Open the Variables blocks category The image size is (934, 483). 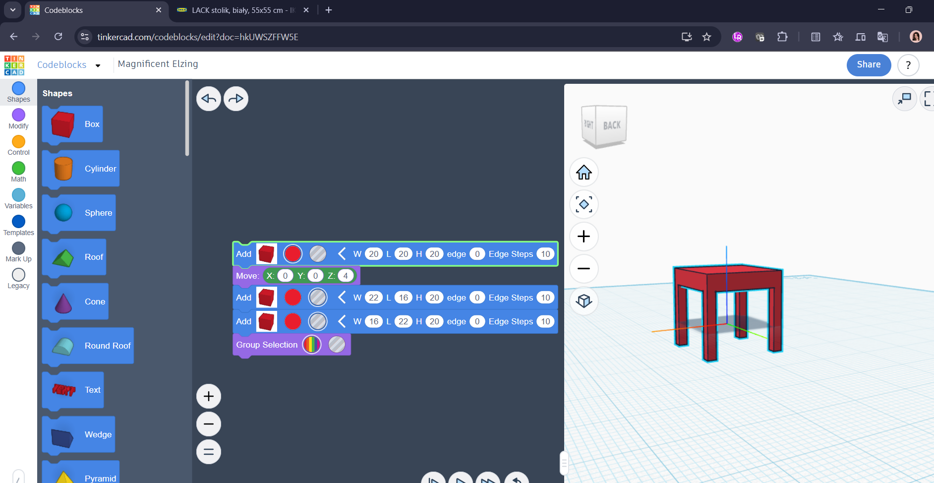tap(18, 199)
